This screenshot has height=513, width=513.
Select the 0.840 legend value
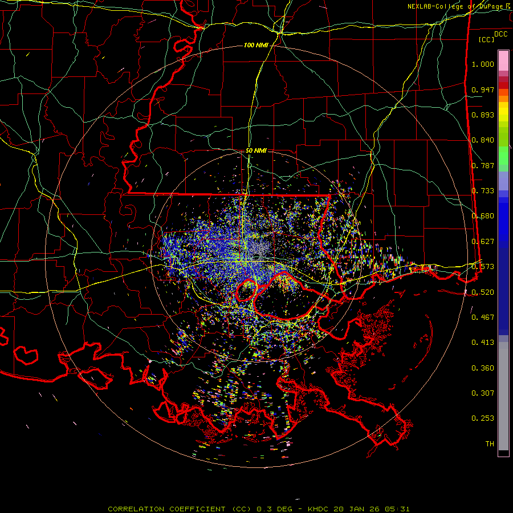tap(483, 140)
